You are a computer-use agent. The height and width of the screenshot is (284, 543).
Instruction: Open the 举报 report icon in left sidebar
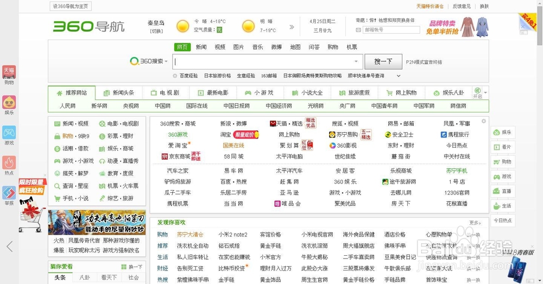(9, 193)
